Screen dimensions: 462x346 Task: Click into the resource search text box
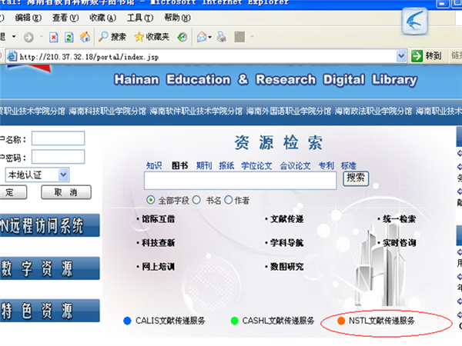(x=240, y=181)
